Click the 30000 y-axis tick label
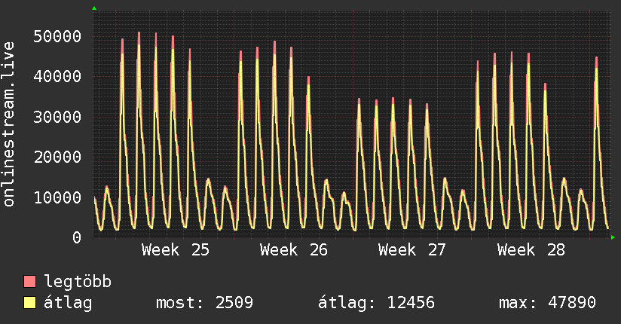 point(57,117)
